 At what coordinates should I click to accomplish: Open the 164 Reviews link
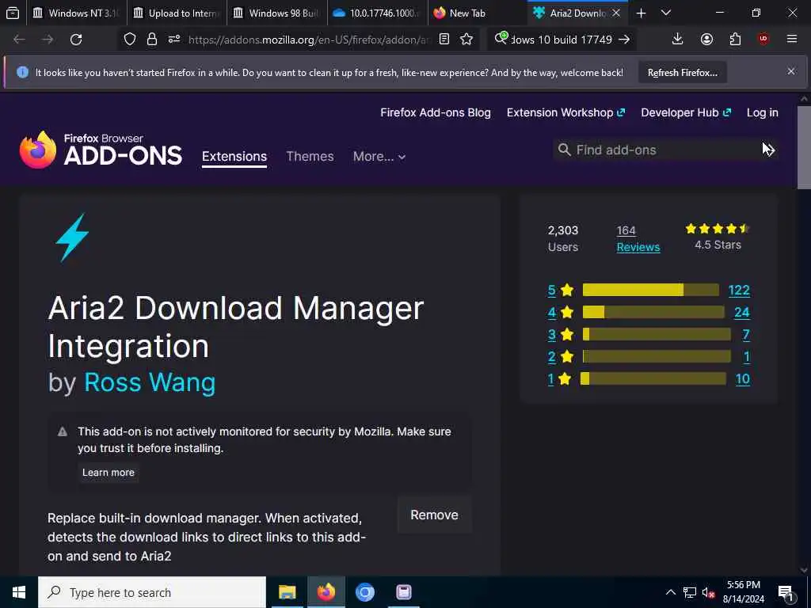[638, 239]
